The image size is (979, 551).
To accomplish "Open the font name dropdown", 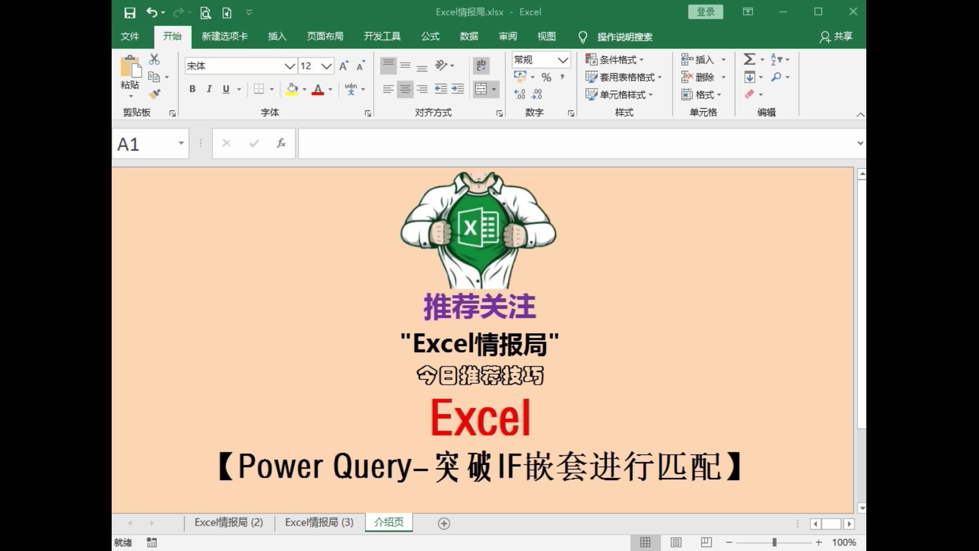I will click(x=290, y=66).
